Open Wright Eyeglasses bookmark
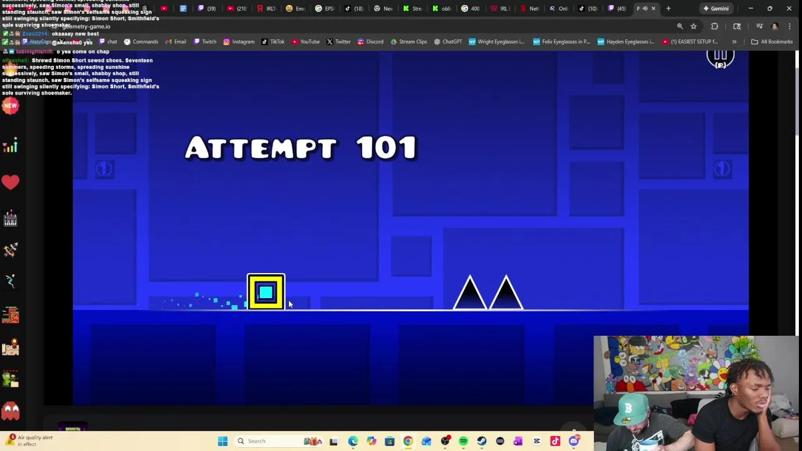The height and width of the screenshot is (451, 802). 496,42
